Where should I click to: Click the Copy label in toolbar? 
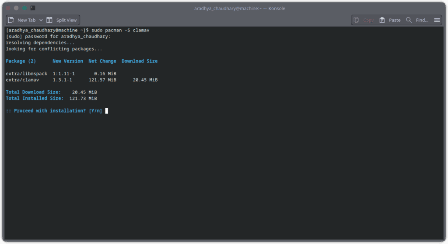point(368,20)
